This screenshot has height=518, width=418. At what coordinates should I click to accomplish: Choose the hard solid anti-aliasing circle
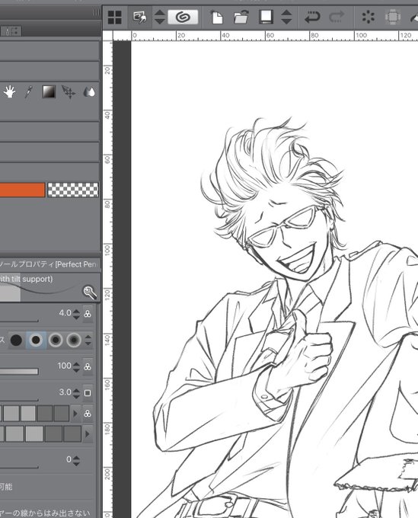[16, 340]
